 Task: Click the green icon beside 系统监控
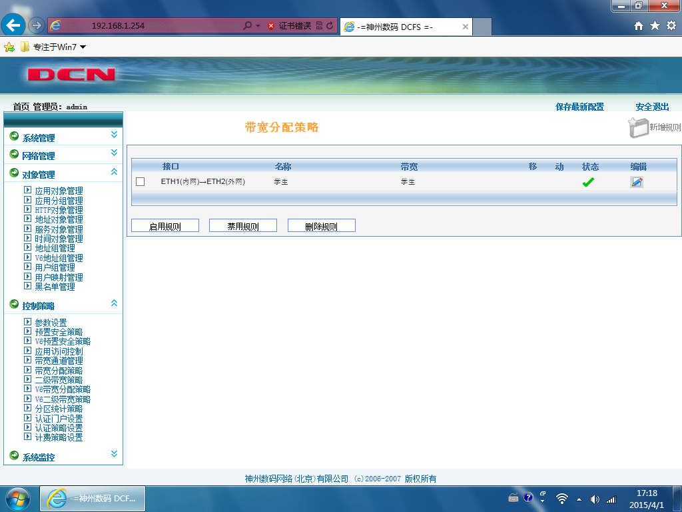[14, 455]
